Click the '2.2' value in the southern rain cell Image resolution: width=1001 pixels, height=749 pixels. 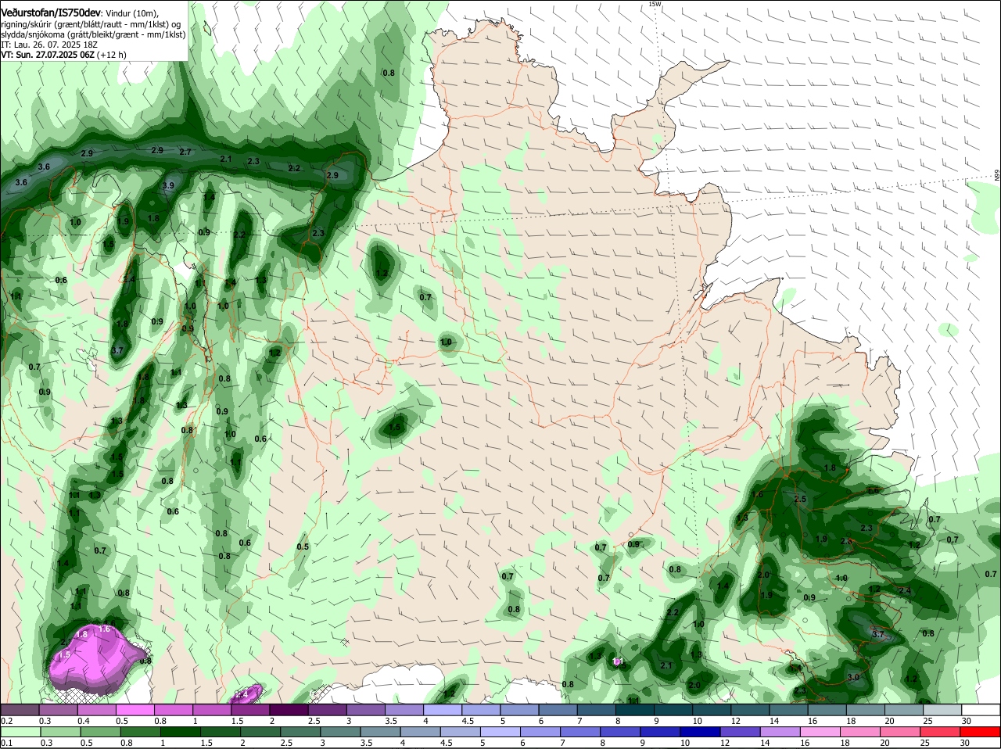click(x=673, y=612)
